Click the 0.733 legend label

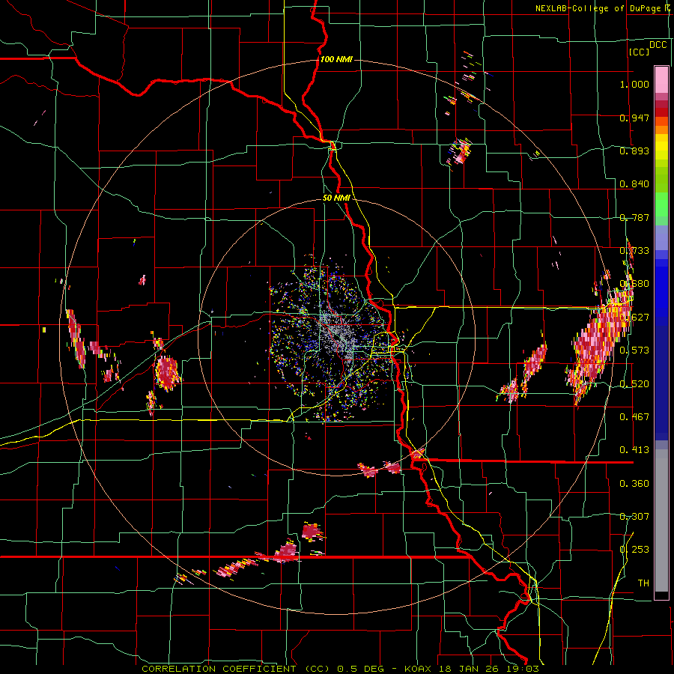point(634,251)
